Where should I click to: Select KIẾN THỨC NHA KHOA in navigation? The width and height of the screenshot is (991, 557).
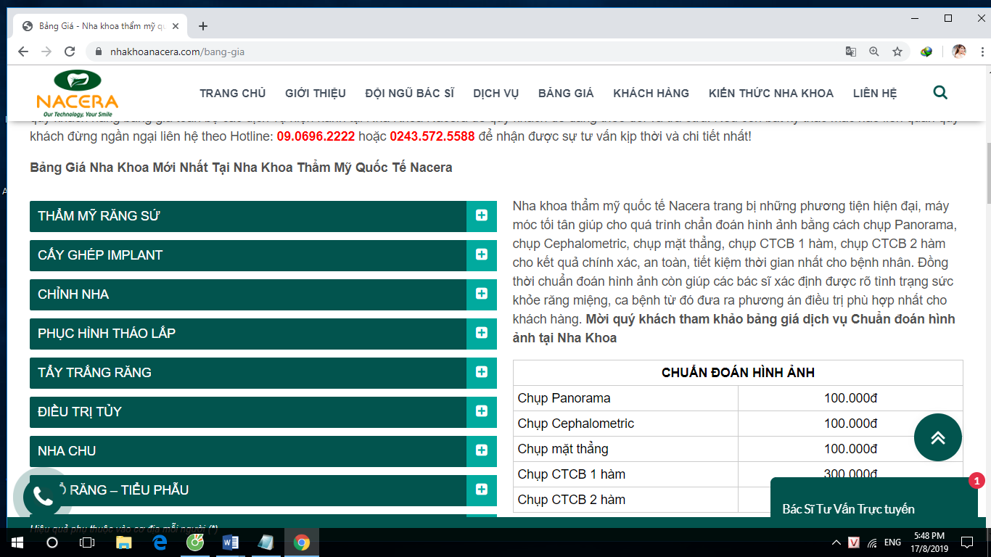[770, 93]
